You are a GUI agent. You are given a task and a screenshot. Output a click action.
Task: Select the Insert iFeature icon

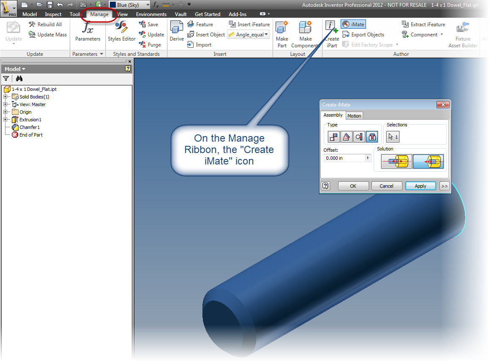(249, 24)
